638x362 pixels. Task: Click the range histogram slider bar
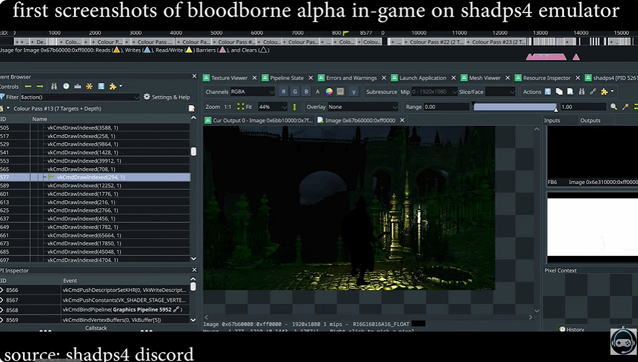514,107
